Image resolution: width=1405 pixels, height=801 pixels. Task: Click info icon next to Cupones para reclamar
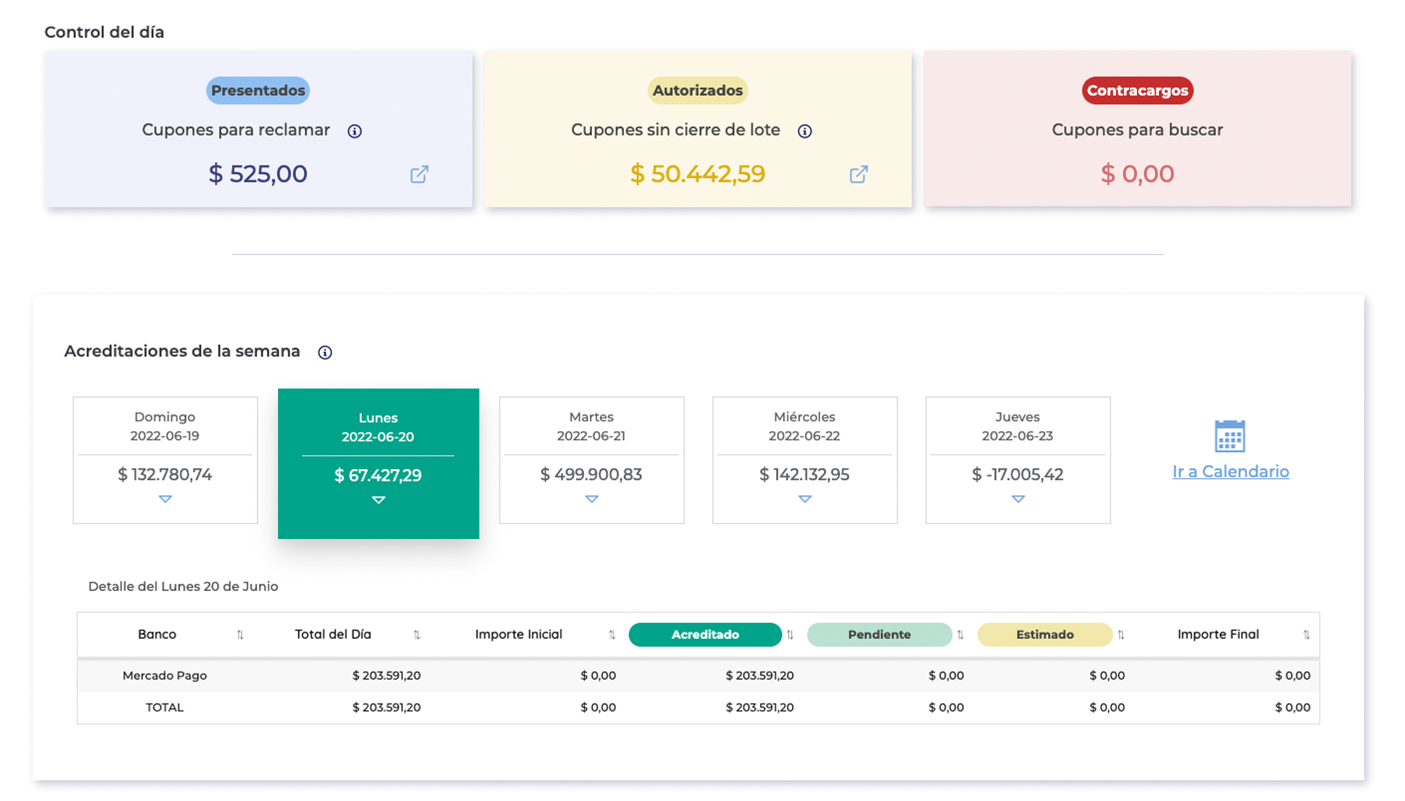point(355,131)
